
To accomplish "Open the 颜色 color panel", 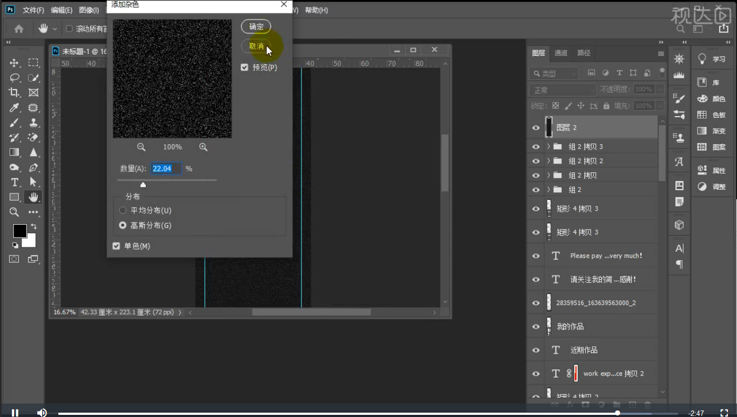I will [x=713, y=99].
